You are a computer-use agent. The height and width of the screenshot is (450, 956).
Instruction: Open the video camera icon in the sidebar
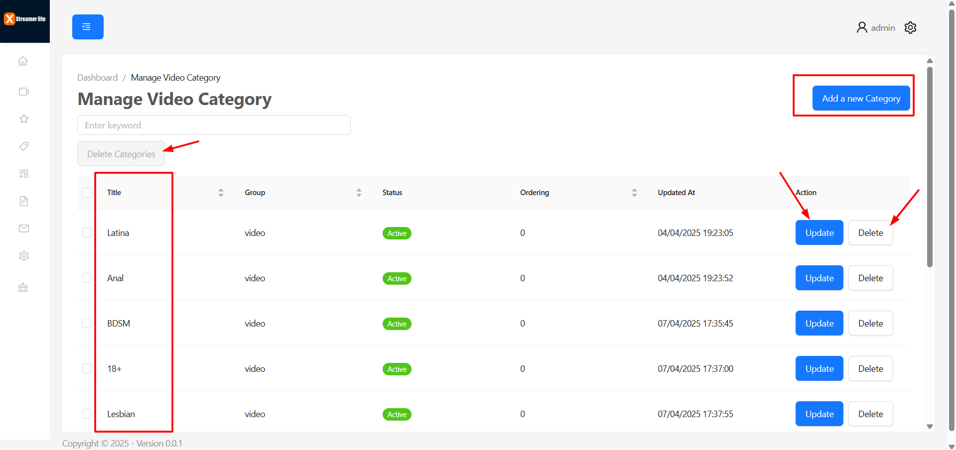(x=23, y=92)
